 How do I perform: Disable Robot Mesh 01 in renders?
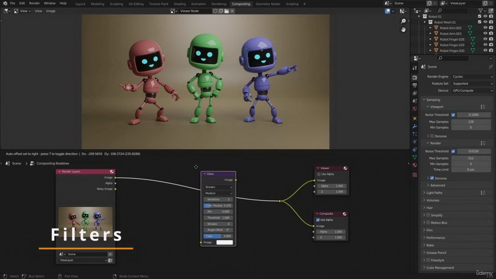[x=491, y=22]
